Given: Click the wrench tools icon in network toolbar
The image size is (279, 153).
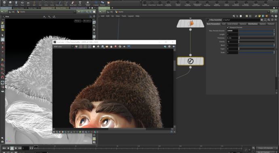Looking at the screenshot, I should (x=234, y=16).
